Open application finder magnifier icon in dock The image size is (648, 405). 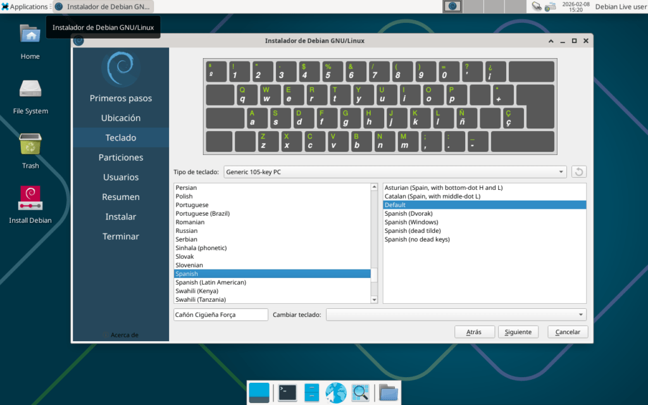(x=361, y=392)
